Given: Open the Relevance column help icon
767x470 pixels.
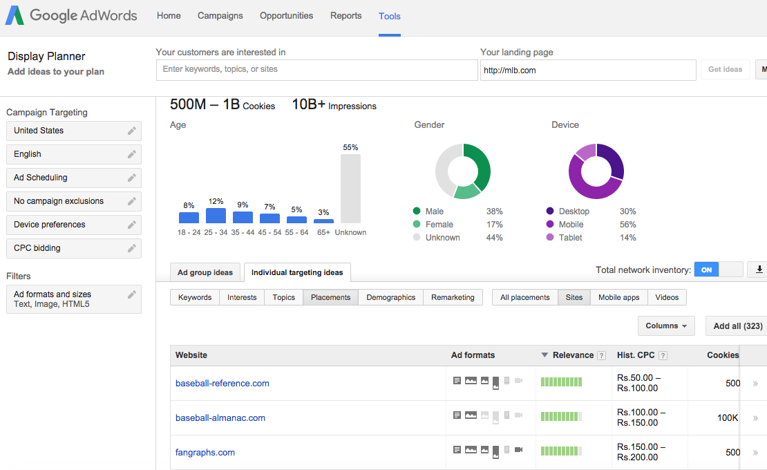Looking at the screenshot, I should pos(602,355).
